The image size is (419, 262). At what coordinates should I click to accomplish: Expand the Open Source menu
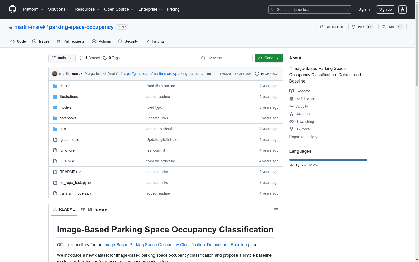[119, 9]
